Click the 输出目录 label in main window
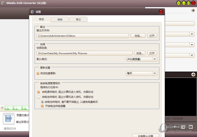 [23, 122]
